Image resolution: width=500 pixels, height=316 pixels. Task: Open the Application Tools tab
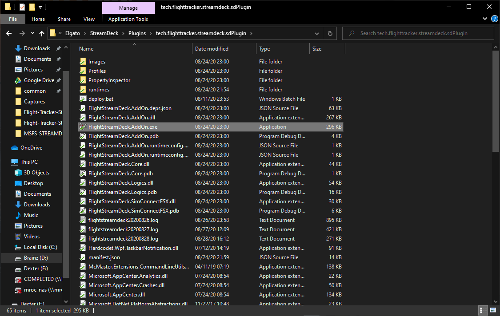128,19
